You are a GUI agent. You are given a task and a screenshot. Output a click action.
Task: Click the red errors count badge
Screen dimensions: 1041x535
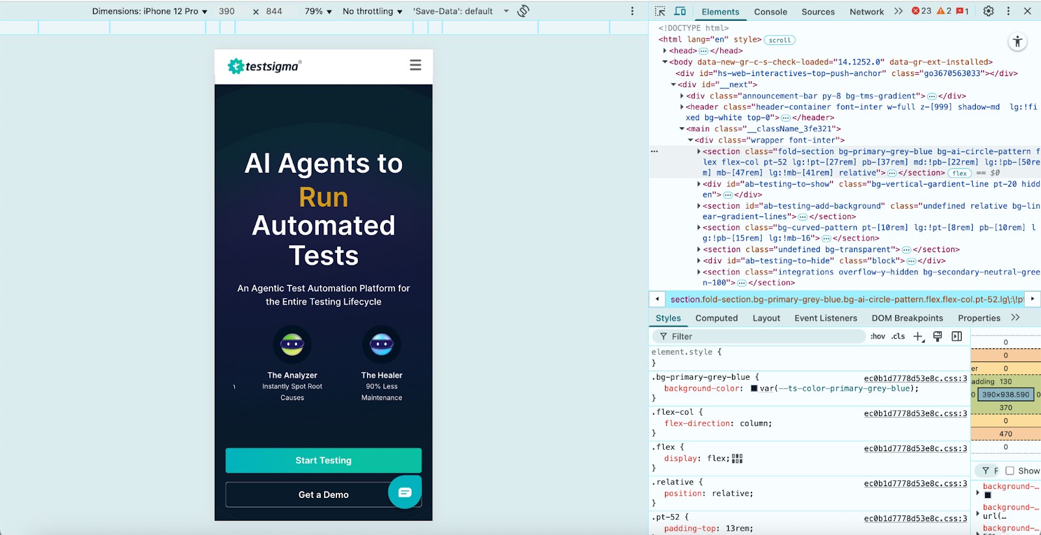pos(921,11)
